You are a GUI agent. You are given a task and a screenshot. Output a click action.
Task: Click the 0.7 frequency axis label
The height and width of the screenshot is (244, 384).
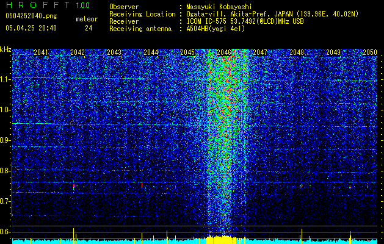(x=5, y=201)
